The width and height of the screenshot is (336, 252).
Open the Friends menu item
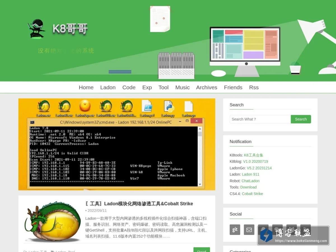[233, 87]
